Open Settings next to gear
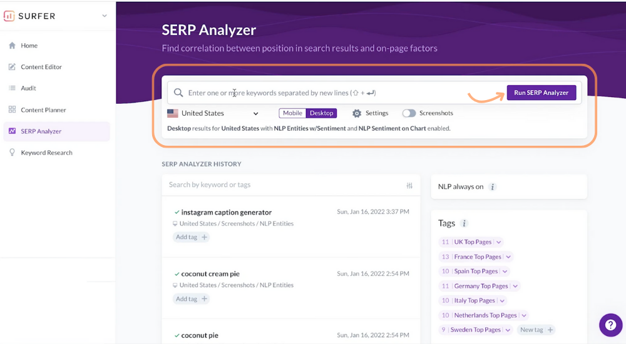The width and height of the screenshot is (626, 344). tap(376, 113)
